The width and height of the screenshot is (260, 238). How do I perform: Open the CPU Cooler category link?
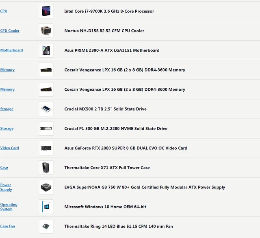coord(10,30)
